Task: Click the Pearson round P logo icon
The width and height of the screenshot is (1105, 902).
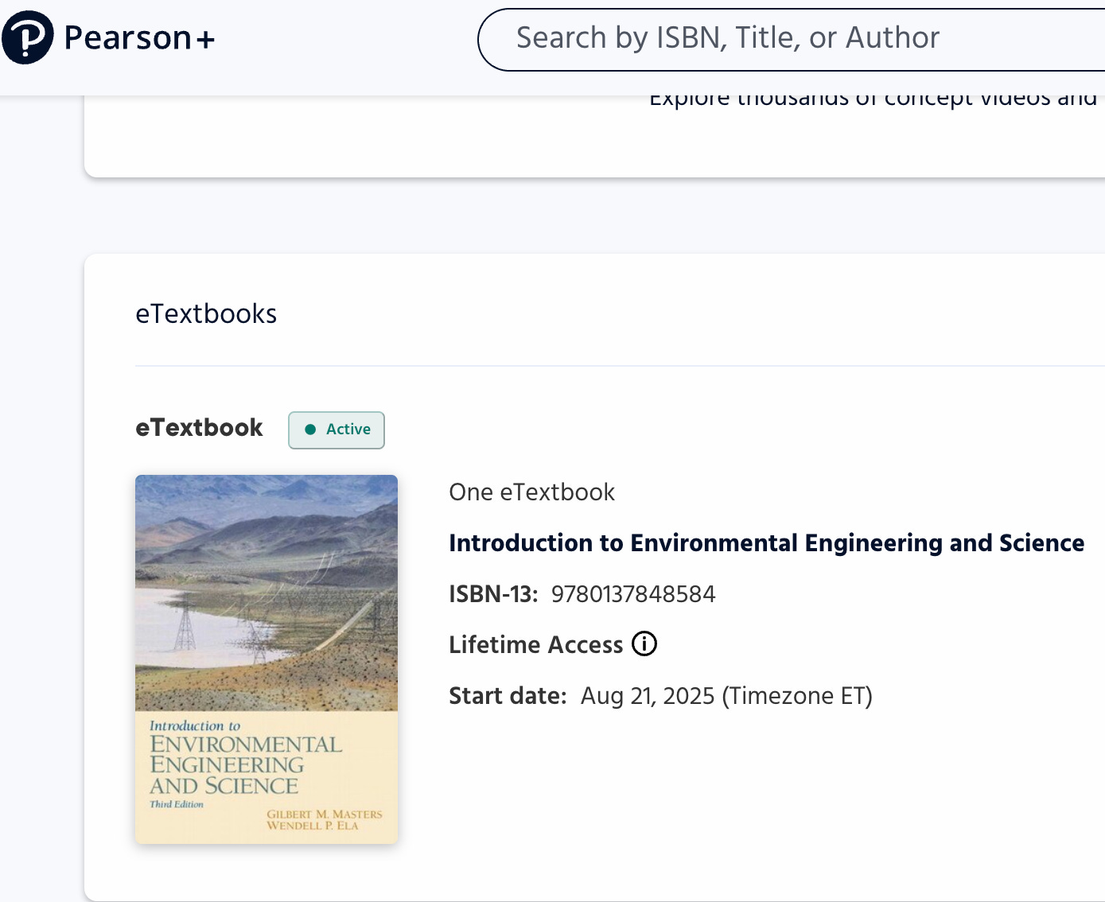Action: [28, 37]
